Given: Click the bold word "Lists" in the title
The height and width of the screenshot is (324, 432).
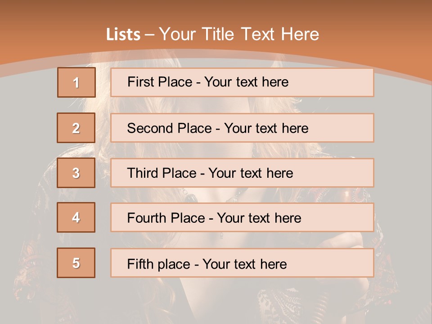Looking at the screenshot, I should coord(123,35).
